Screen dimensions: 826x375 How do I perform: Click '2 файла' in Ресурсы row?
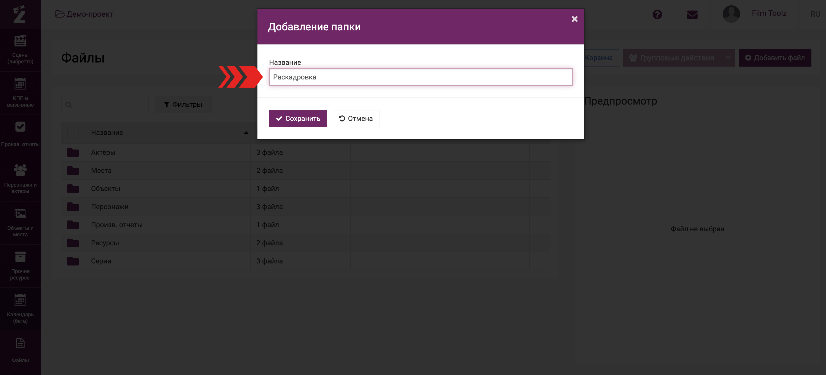tap(269, 243)
